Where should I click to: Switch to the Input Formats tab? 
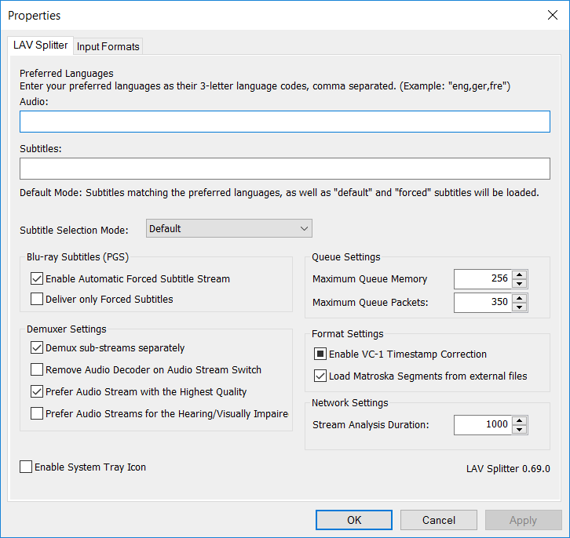108,46
